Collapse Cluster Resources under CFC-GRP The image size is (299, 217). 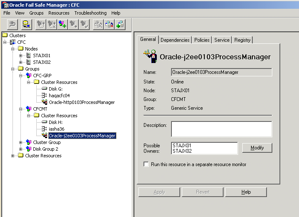pyautogui.click(x=29, y=82)
